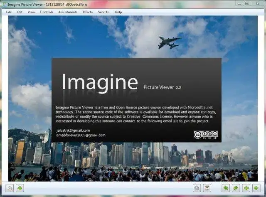Open the Controls menu
This screenshot has width=266, height=197.
(47, 12)
